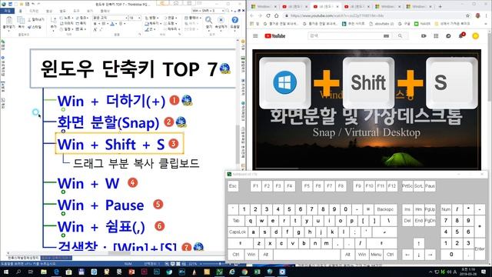This screenshot has width=492, height=277.
Task: Bookmark this page with the star icon
Action: 468,15
